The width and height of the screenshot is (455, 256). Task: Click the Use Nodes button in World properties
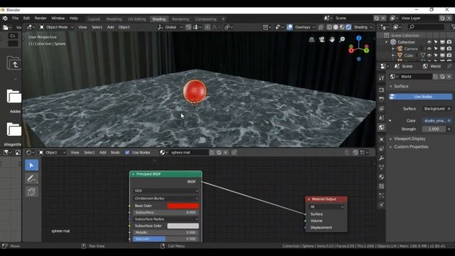pyautogui.click(x=420, y=97)
